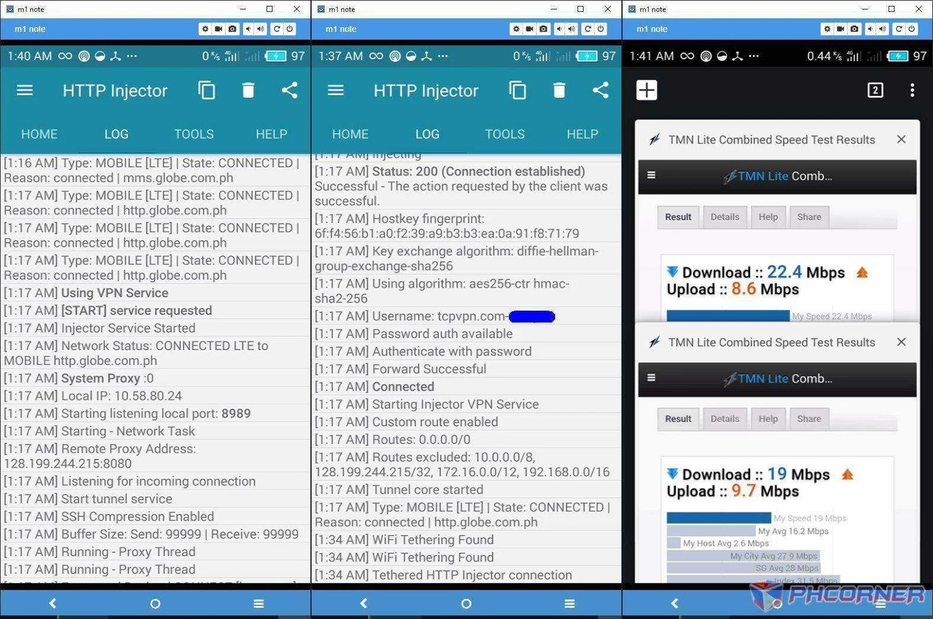Rotate screen in the 1:37 AM window toolbar
The image size is (933, 619).
pos(588,28)
